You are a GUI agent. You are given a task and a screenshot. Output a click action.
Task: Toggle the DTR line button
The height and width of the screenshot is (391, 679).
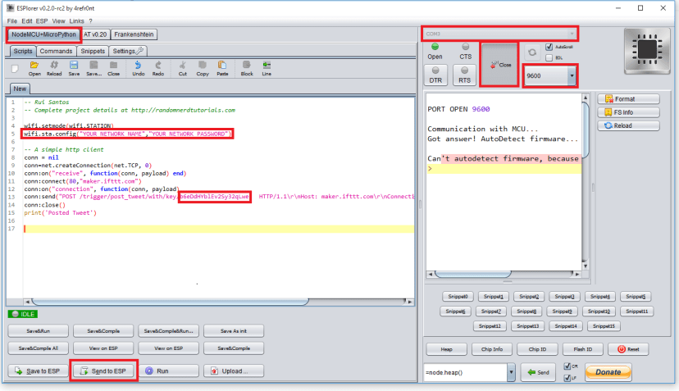pyautogui.click(x=435, y=75)
